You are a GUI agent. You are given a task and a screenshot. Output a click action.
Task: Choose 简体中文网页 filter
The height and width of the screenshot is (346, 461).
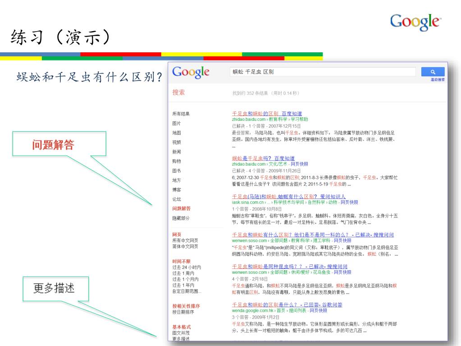pyautogui.click(x=185, y=247)
